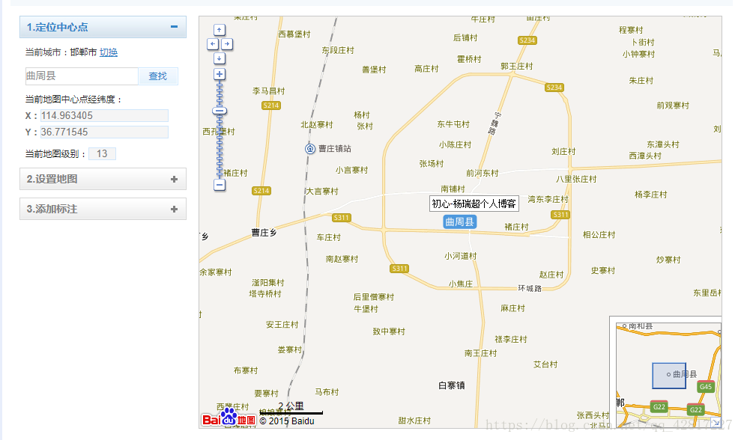The height and width of the screenshot is (440, 741).
Task: Collapse the 1.定位中心点 panel minus icon
Action: pyautogui.click(x=174, y=27)
